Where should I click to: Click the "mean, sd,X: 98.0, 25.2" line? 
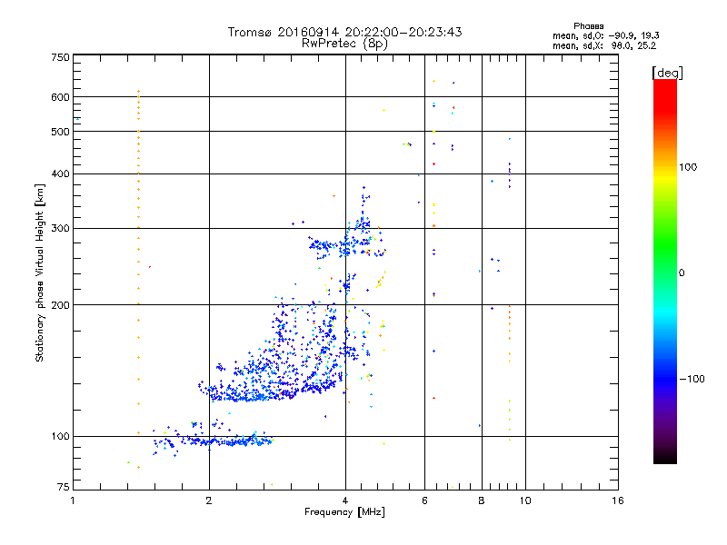[604, 45]
